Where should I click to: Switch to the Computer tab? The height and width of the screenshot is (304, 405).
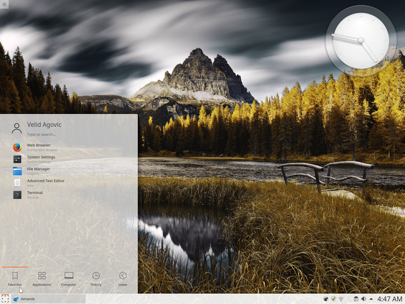(x=69, y=279)
